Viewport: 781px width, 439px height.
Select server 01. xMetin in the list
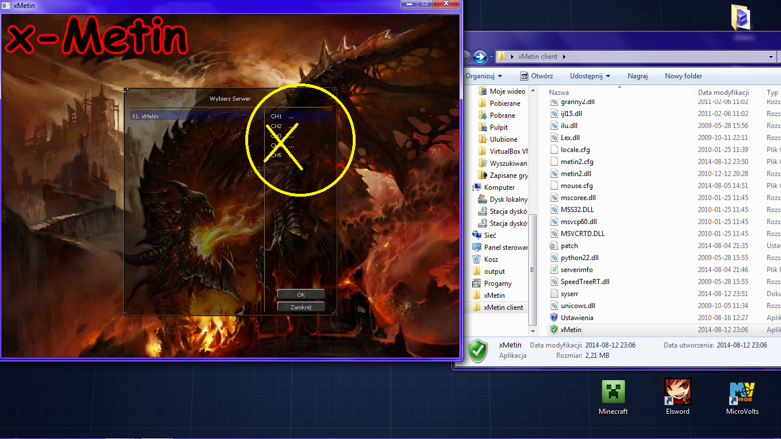pos(196,116)
